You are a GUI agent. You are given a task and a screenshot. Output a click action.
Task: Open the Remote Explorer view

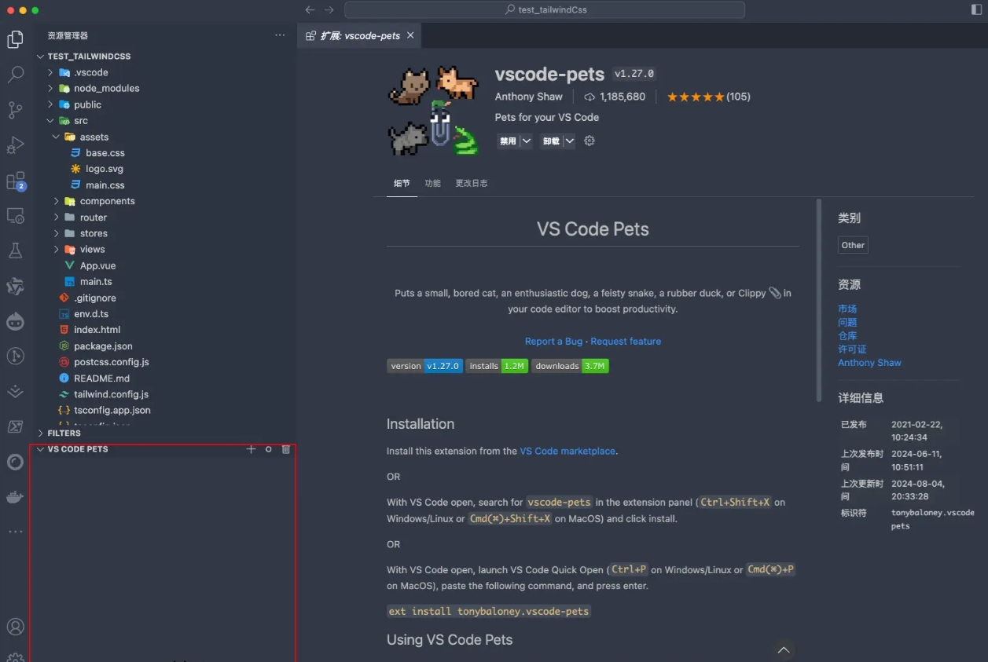coord(15,215)
